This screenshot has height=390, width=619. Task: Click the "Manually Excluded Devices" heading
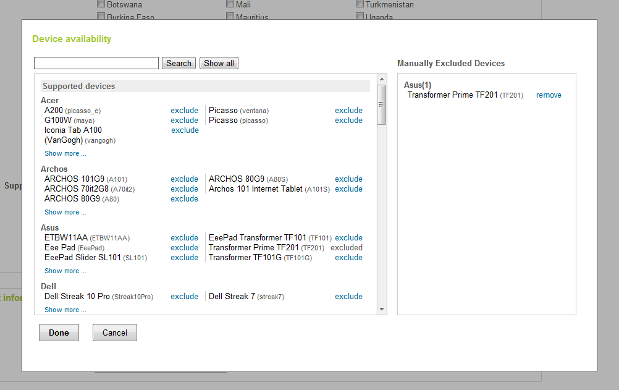pyautogui.click(x=451, y=63)
